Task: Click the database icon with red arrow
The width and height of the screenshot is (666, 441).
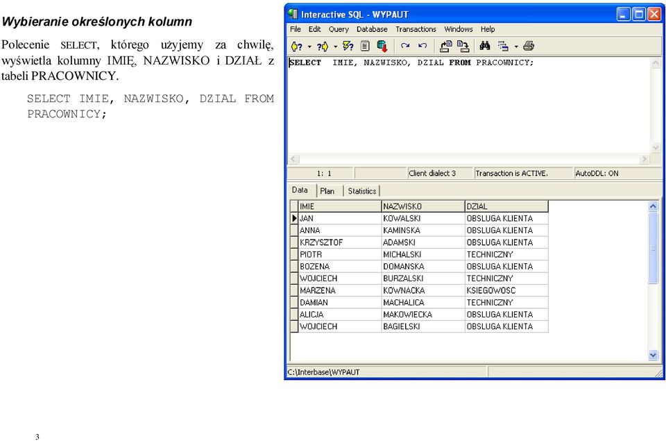Action: [382, 46]
